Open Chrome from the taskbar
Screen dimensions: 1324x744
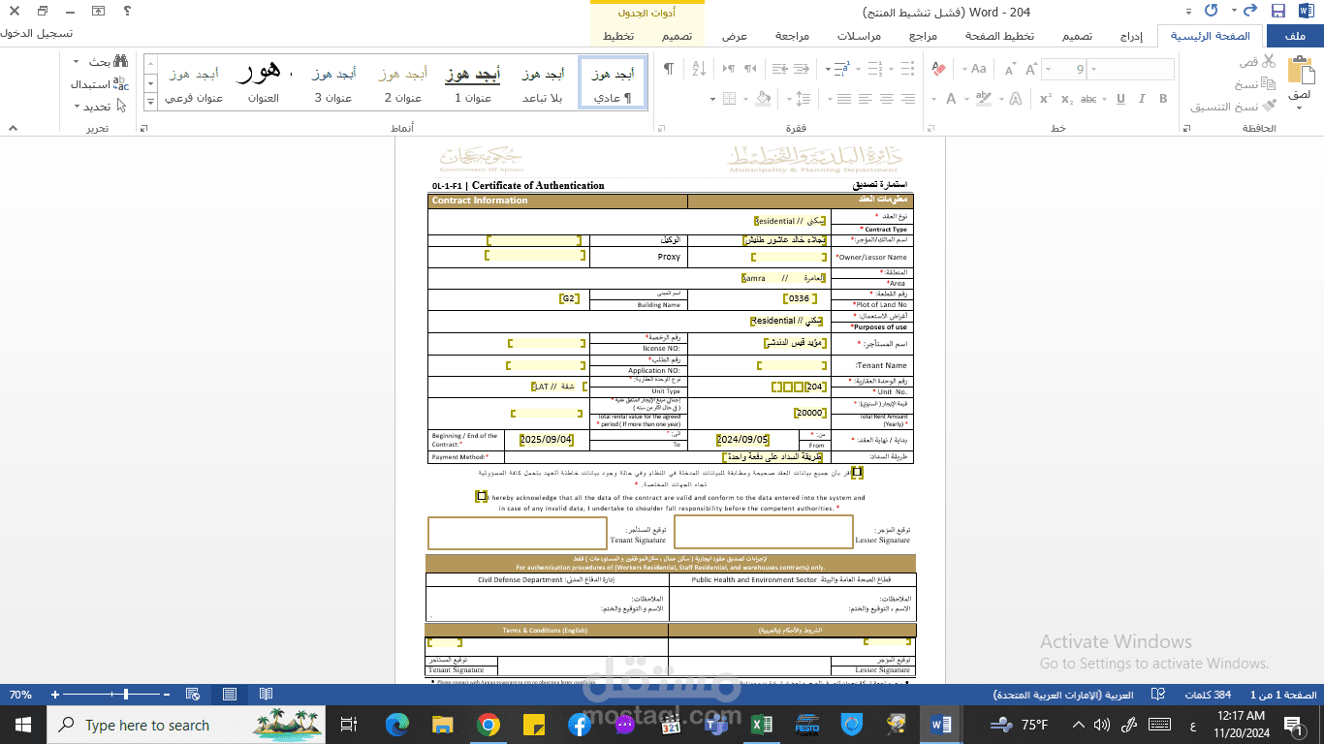point(488,725)
